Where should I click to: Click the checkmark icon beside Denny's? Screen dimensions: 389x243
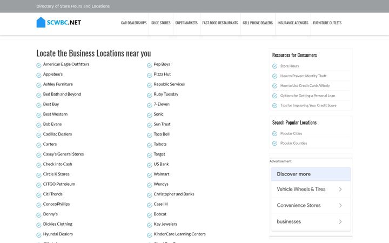(39, 215)
